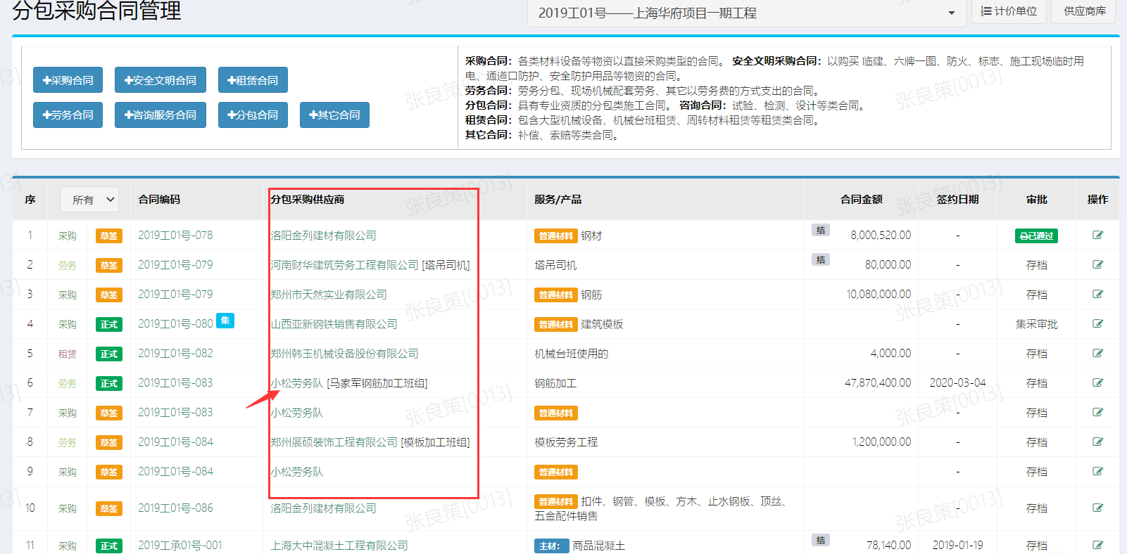Screen dimensions: 1127x554
Task: Click edit icon in row 9
Action: (x=1097, y=472)
